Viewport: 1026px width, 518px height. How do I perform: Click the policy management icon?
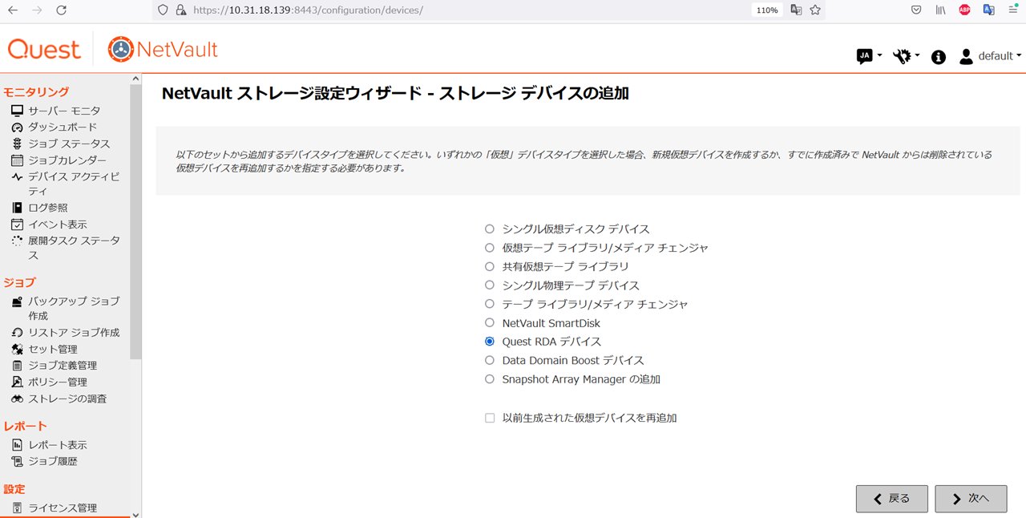(x=17, y=382)
